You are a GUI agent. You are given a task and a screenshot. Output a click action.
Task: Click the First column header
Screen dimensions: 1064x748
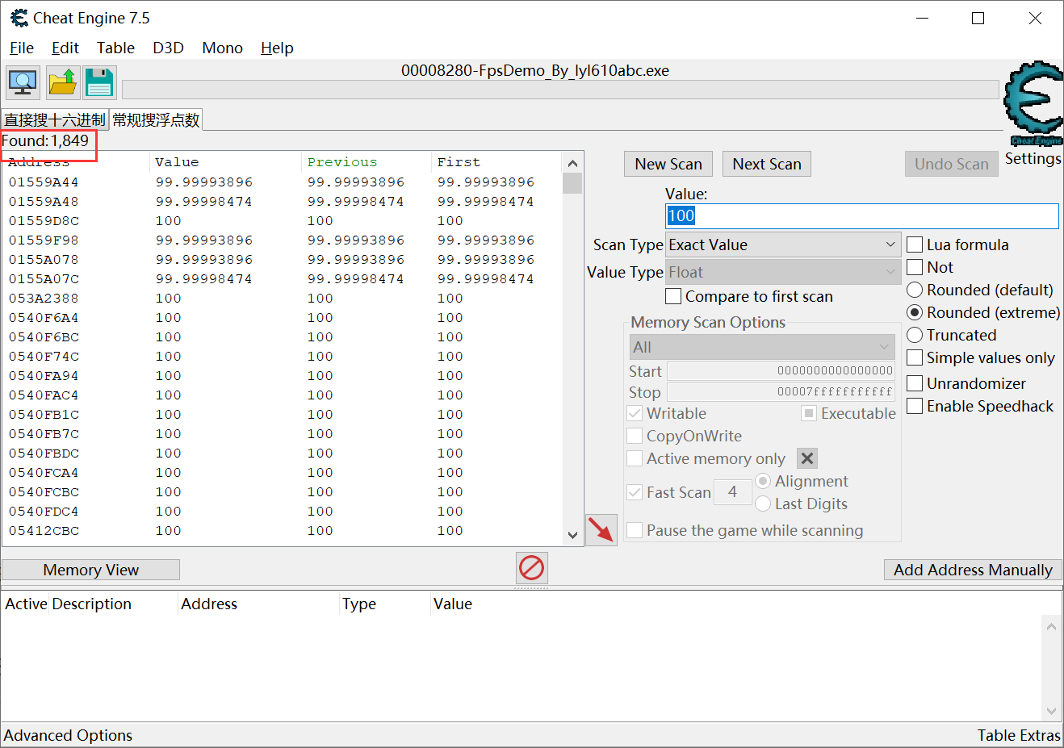496,162
